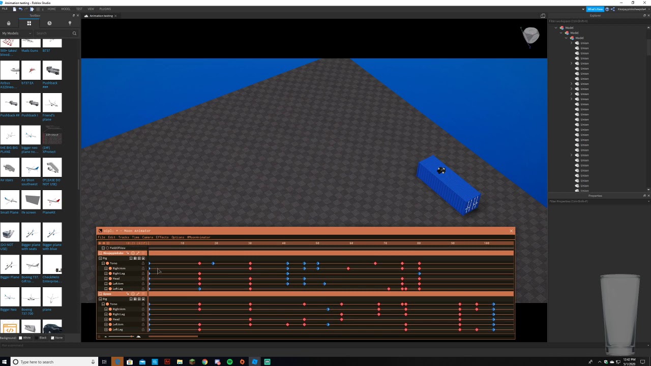This screenshot has height=366, width=651.
Task: Click the Toolbox search magnifier icon
Action: click(74, 34)
